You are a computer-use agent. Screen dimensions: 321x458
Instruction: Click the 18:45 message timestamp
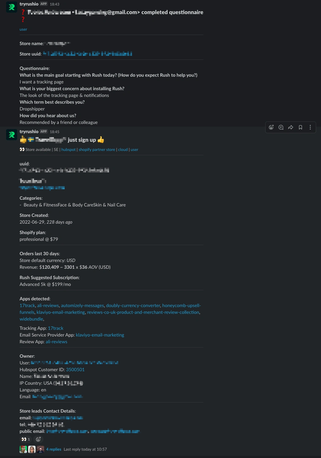55,132
